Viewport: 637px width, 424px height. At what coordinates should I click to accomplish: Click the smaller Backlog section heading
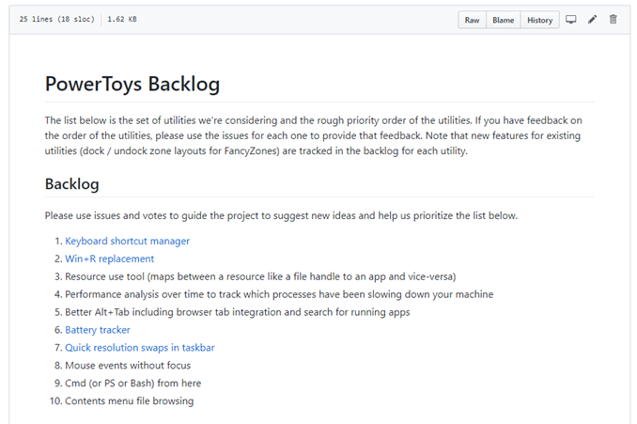71,183
